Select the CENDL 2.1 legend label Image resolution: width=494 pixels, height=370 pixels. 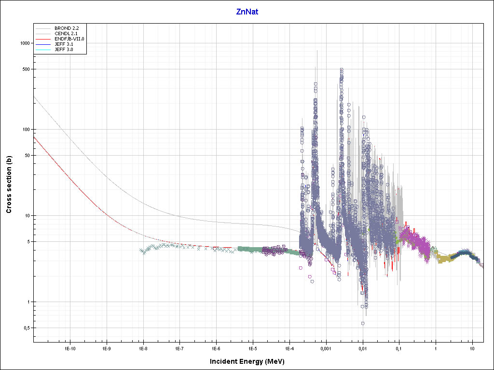coord(66,34)
